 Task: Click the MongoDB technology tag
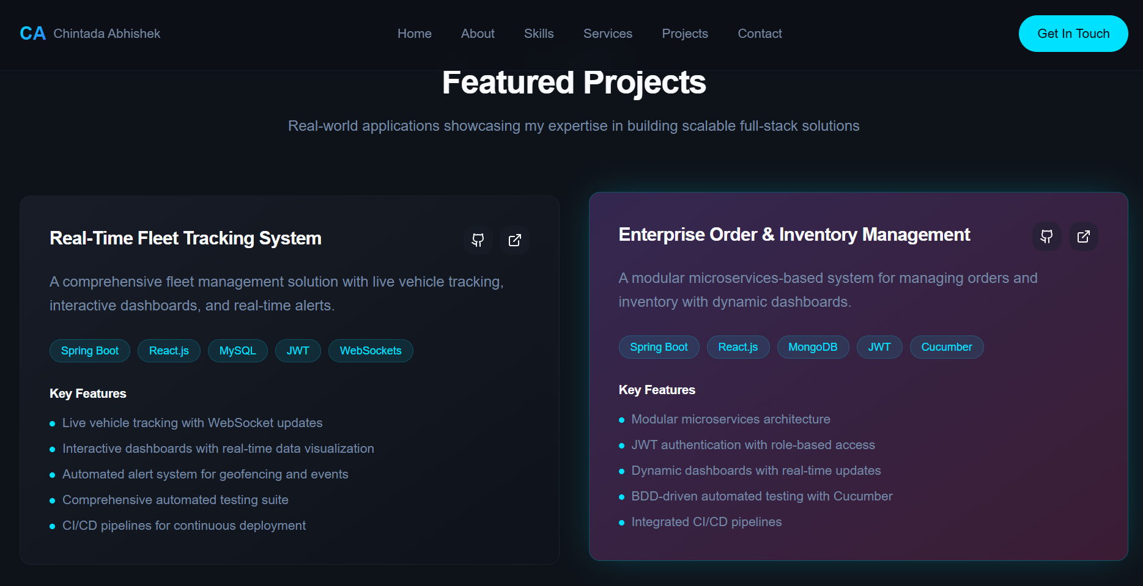tap(812, 347)
